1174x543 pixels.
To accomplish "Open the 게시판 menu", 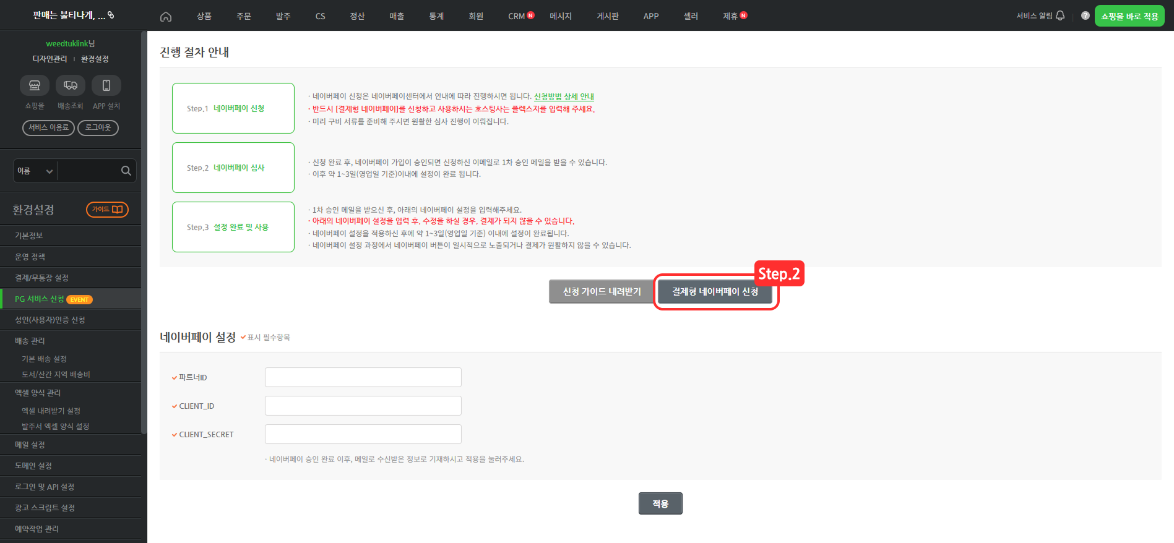I will (608, 16).
